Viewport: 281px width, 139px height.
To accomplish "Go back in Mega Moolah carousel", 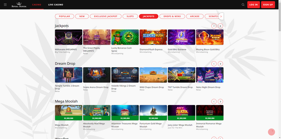I will pos(214,102).
